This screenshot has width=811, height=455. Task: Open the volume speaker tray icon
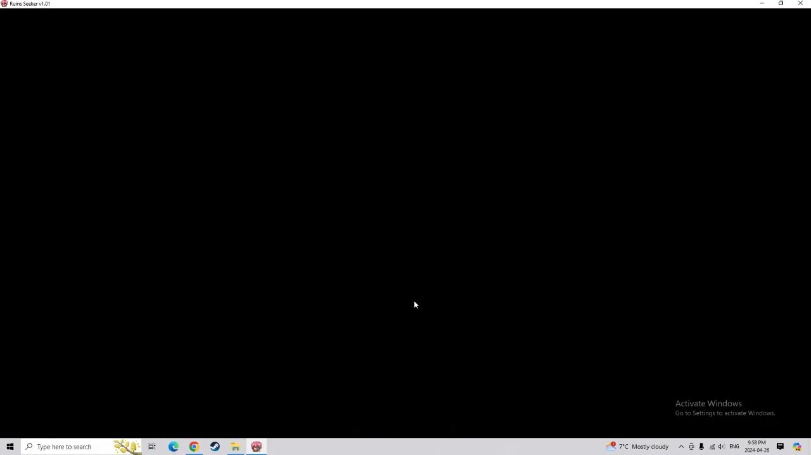[722, 447]
